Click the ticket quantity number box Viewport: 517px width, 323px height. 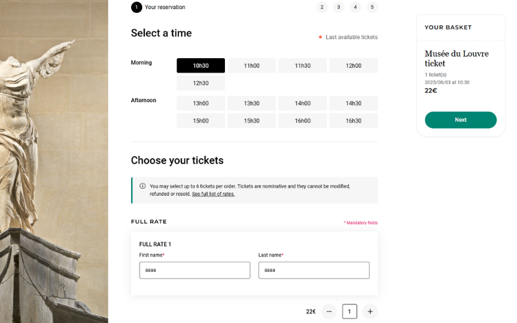point(350,311)
